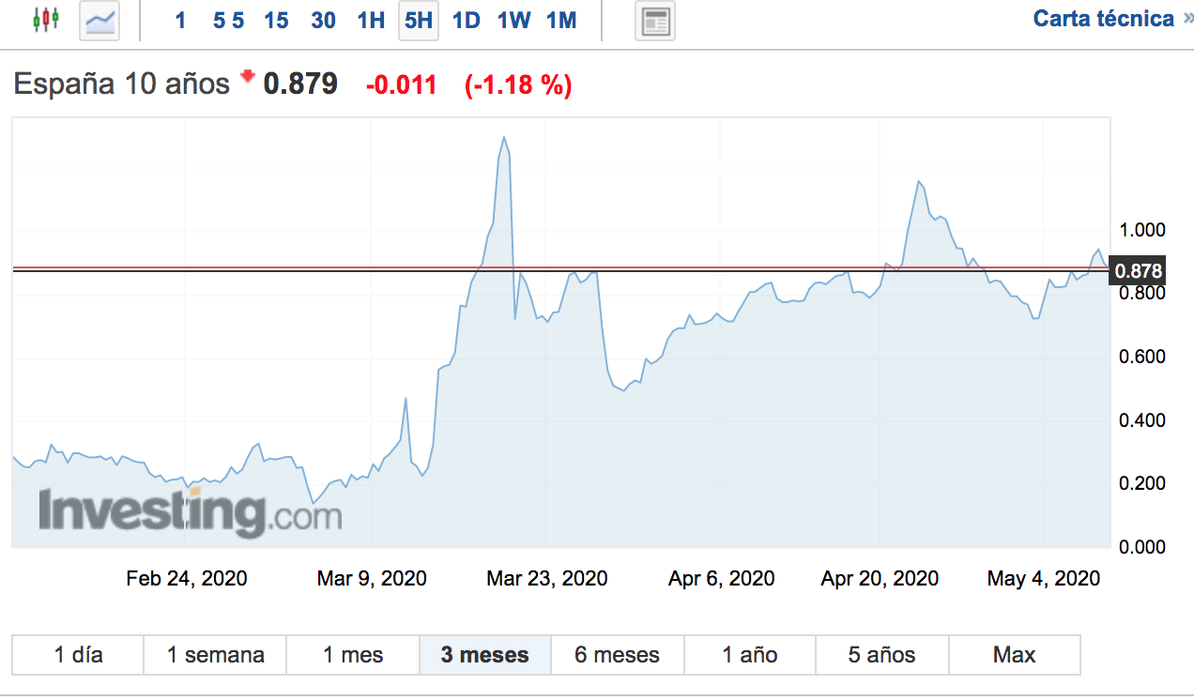
Task: Switch interval to 1W
Action: point(513,21)
